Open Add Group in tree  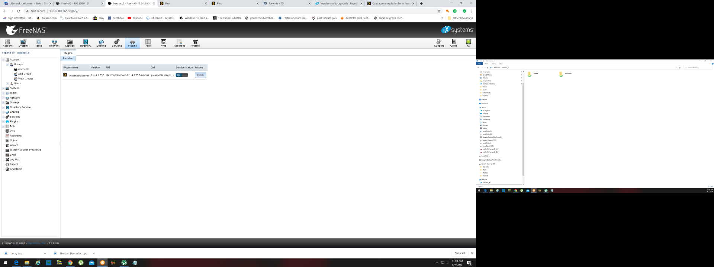coord(22,74)
